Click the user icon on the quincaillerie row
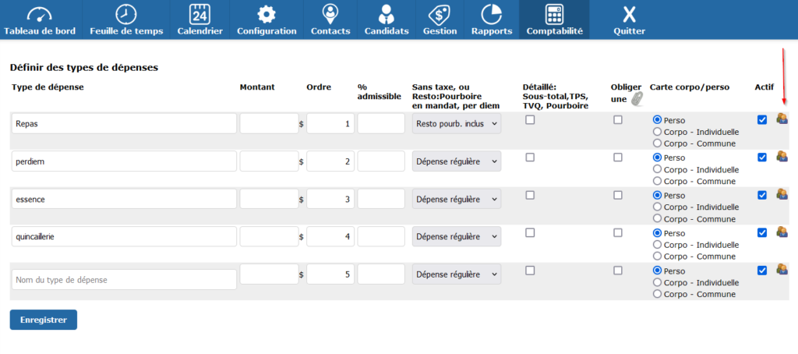The width and height of the screenshot is (798, 354). (782, 232)
